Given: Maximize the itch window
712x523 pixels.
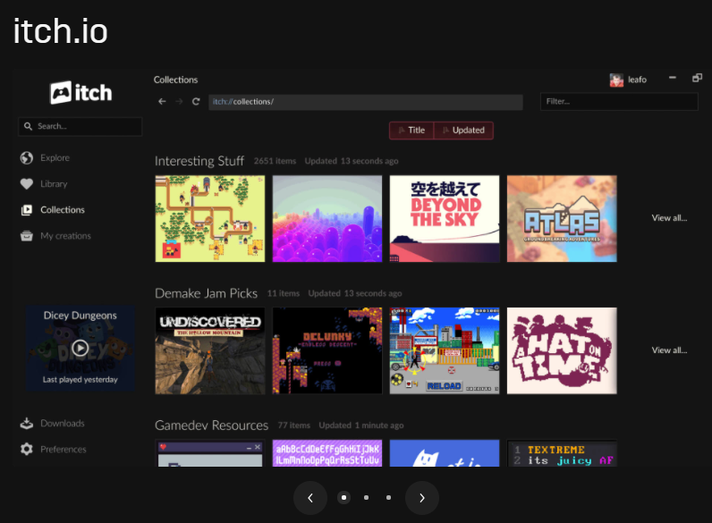Looking at the screenshot, I should click(x=697, y=78).
